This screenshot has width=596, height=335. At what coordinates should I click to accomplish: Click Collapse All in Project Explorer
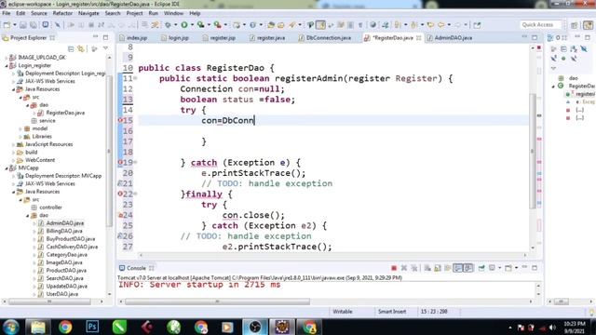(x=71, y=48)
